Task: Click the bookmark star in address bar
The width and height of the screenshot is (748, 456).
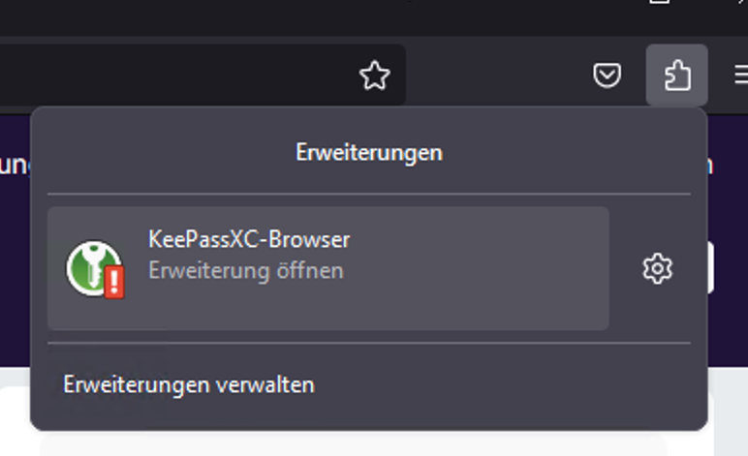Action: click(374, 76)
